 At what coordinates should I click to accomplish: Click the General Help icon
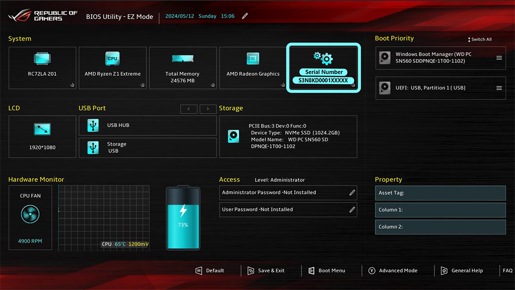(444, 270)
